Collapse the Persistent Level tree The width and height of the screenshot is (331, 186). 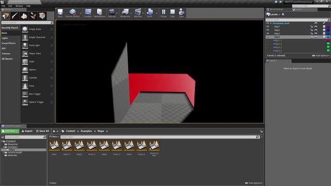271,23
